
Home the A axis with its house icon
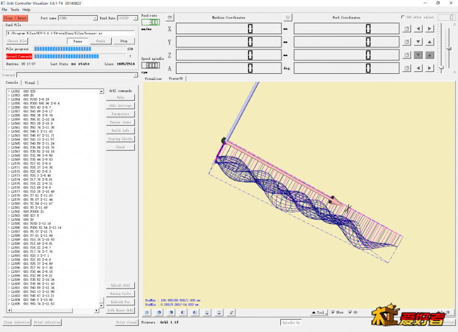coord(406,68)
